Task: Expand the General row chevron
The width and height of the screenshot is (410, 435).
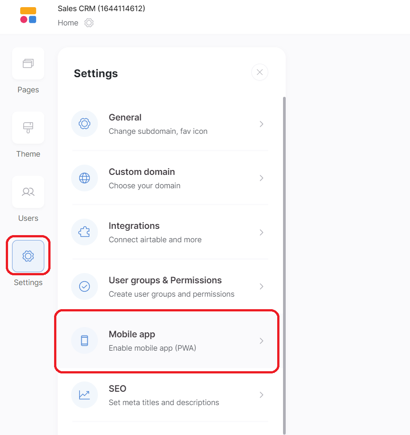Action: coord(262,124)
